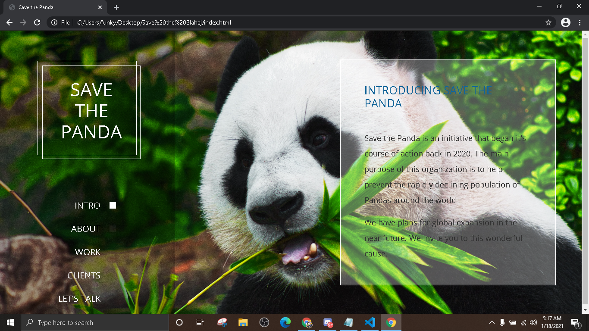Click the SAVE THE PANDA logo box
This screenshot has height=331, width=589.
pos(91,111)
